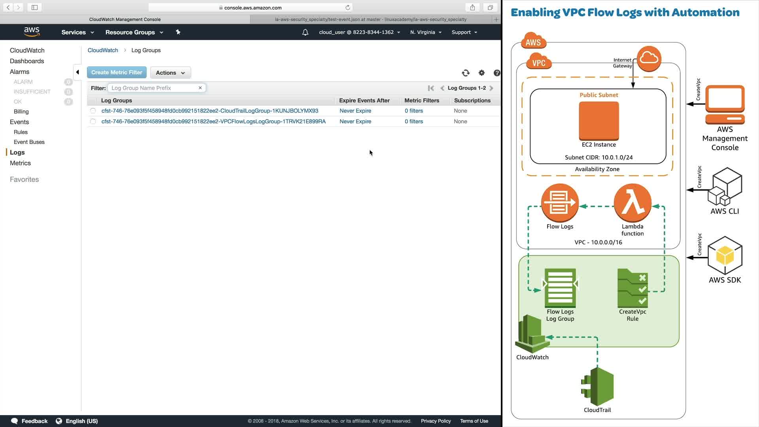Open the Actions dropdown

click(x=170, y=73)
